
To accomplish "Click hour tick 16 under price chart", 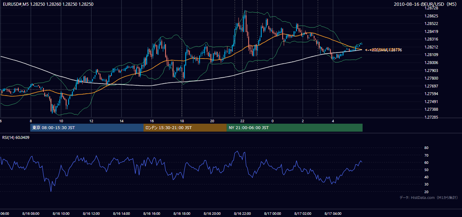I will (152, 121).
